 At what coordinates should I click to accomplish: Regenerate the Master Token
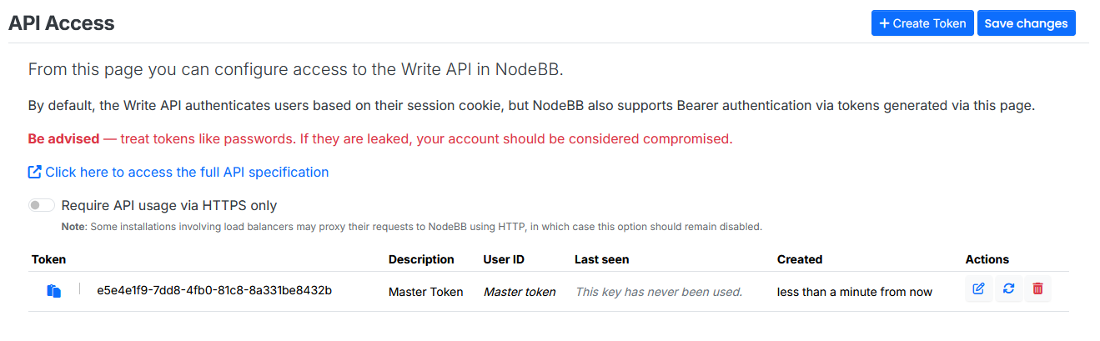point(1008,289)
